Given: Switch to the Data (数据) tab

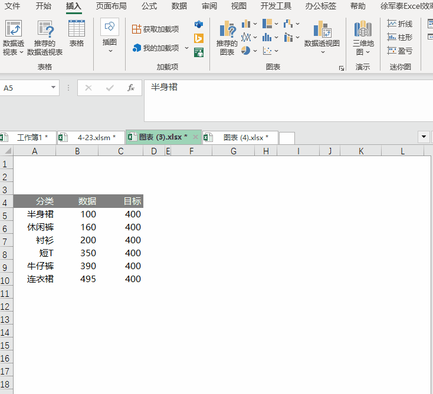Looking at the screenshot, I should point(179,6).
